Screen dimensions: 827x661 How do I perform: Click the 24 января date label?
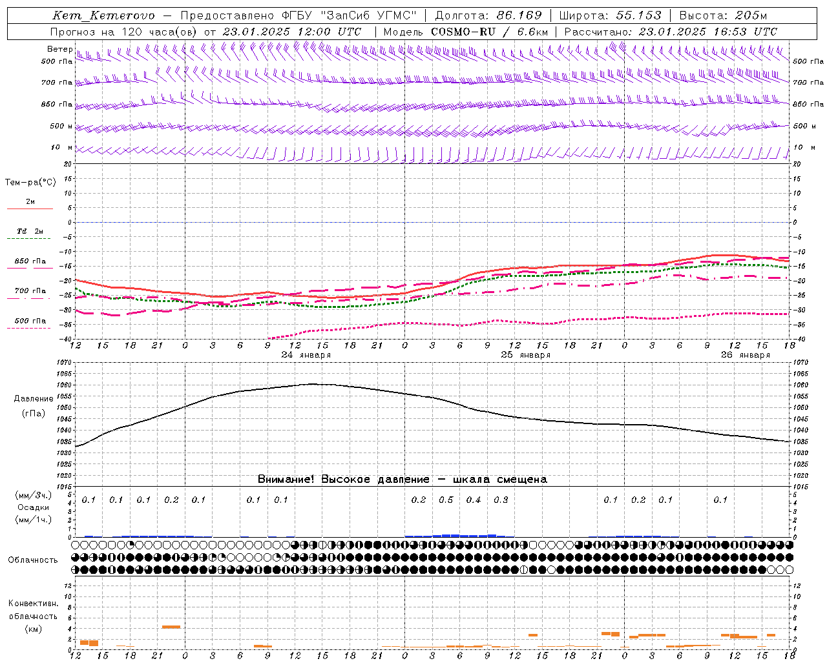306,355
